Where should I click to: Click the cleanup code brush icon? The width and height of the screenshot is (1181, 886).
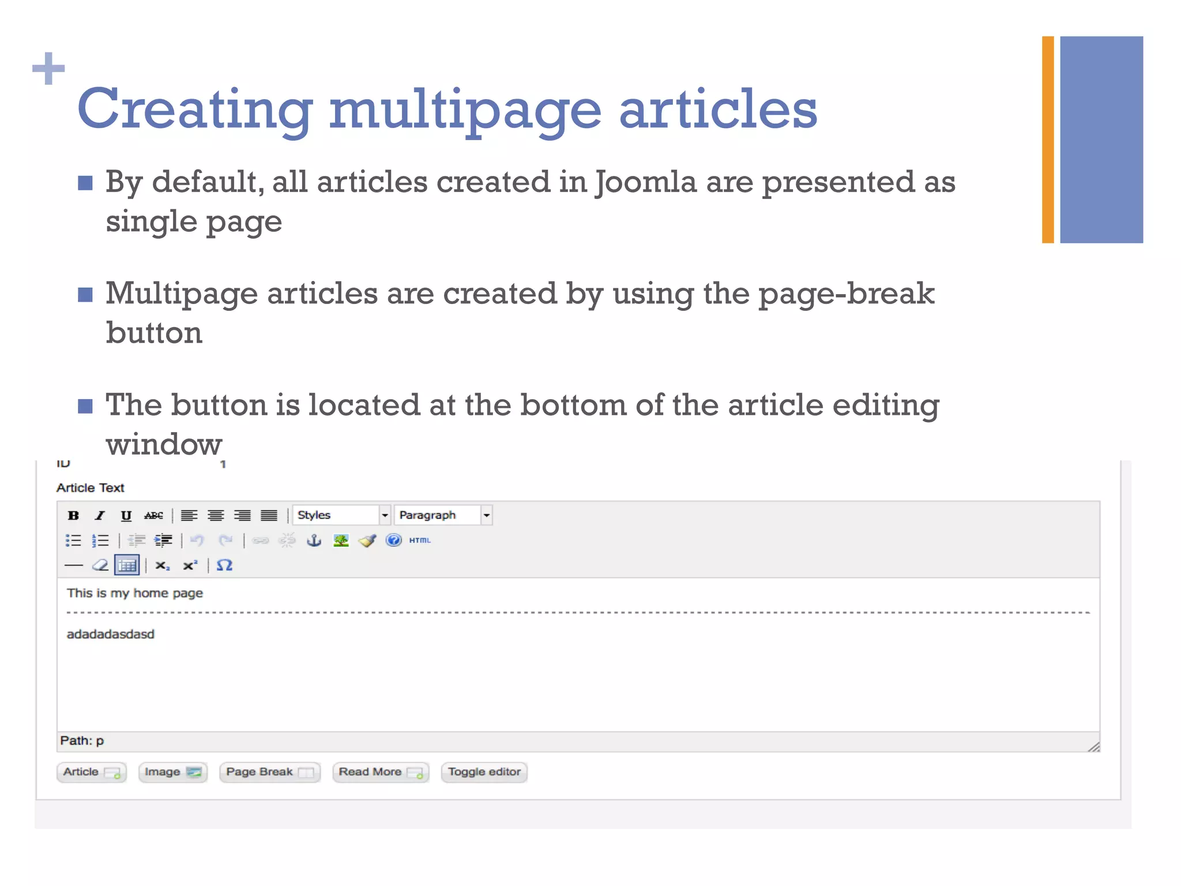pos(367,540)
